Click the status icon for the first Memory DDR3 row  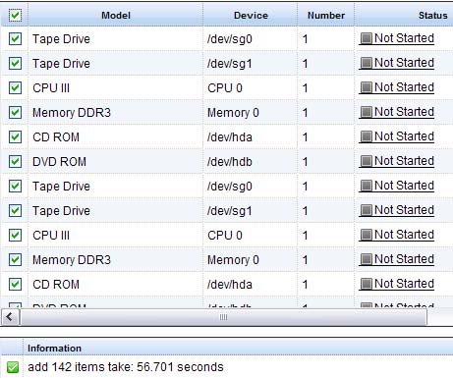366,112
